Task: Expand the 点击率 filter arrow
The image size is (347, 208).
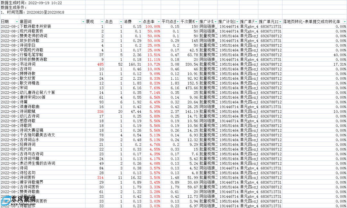Action: (158, 22)
